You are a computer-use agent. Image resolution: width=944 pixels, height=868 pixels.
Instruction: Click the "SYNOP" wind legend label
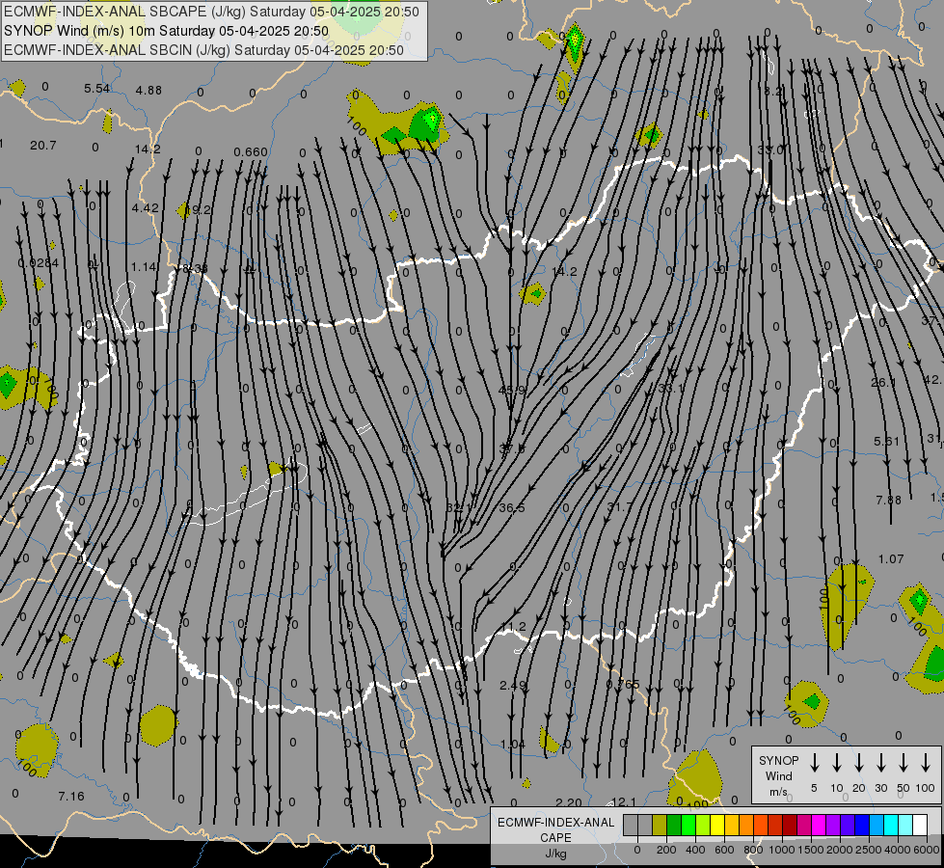(778, 760)
